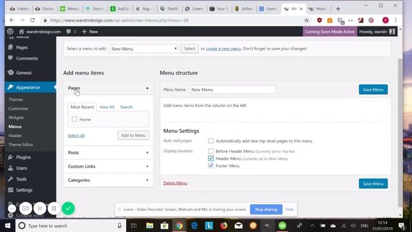Check the Home page checkbox

[x=75, y=119]
